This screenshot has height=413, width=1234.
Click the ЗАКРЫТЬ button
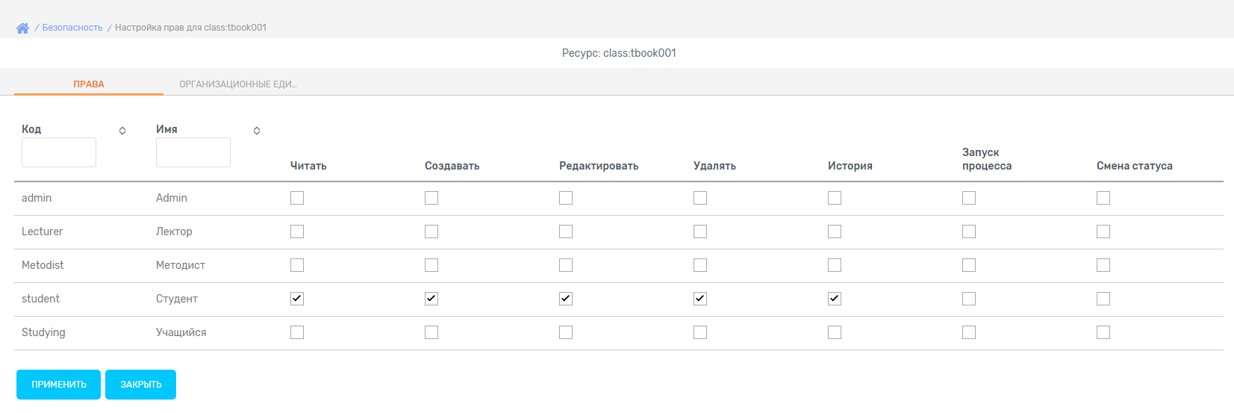coord(141,385)
